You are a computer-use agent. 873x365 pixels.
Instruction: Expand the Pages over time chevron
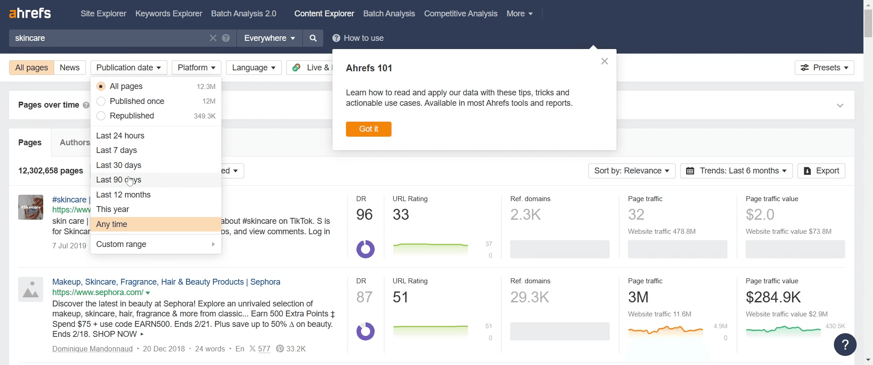click(840, 105)
